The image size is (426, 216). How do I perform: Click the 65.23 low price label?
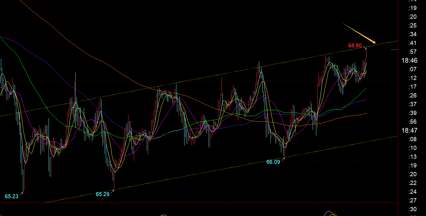[11, 196]
